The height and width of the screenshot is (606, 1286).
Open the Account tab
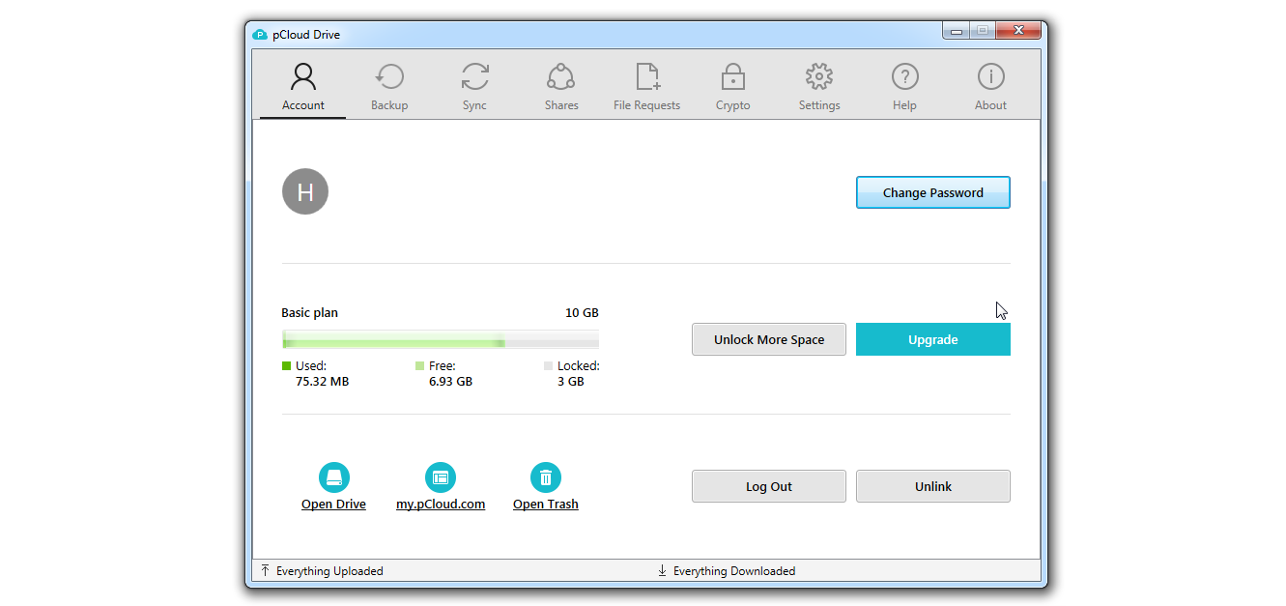coord(303,87)
